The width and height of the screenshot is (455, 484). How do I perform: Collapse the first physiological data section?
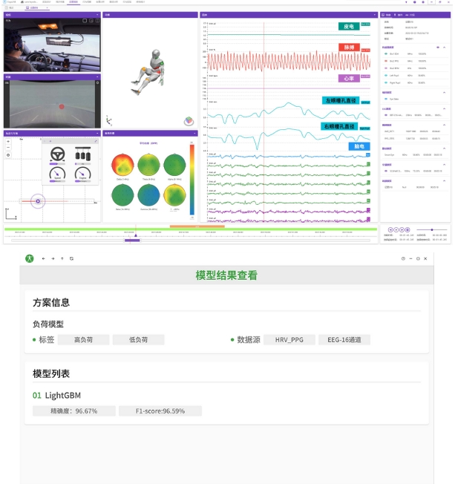[444, 48]
